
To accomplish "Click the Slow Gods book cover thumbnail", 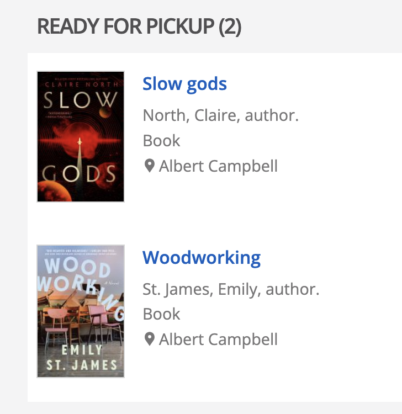I will coord(81,136).
